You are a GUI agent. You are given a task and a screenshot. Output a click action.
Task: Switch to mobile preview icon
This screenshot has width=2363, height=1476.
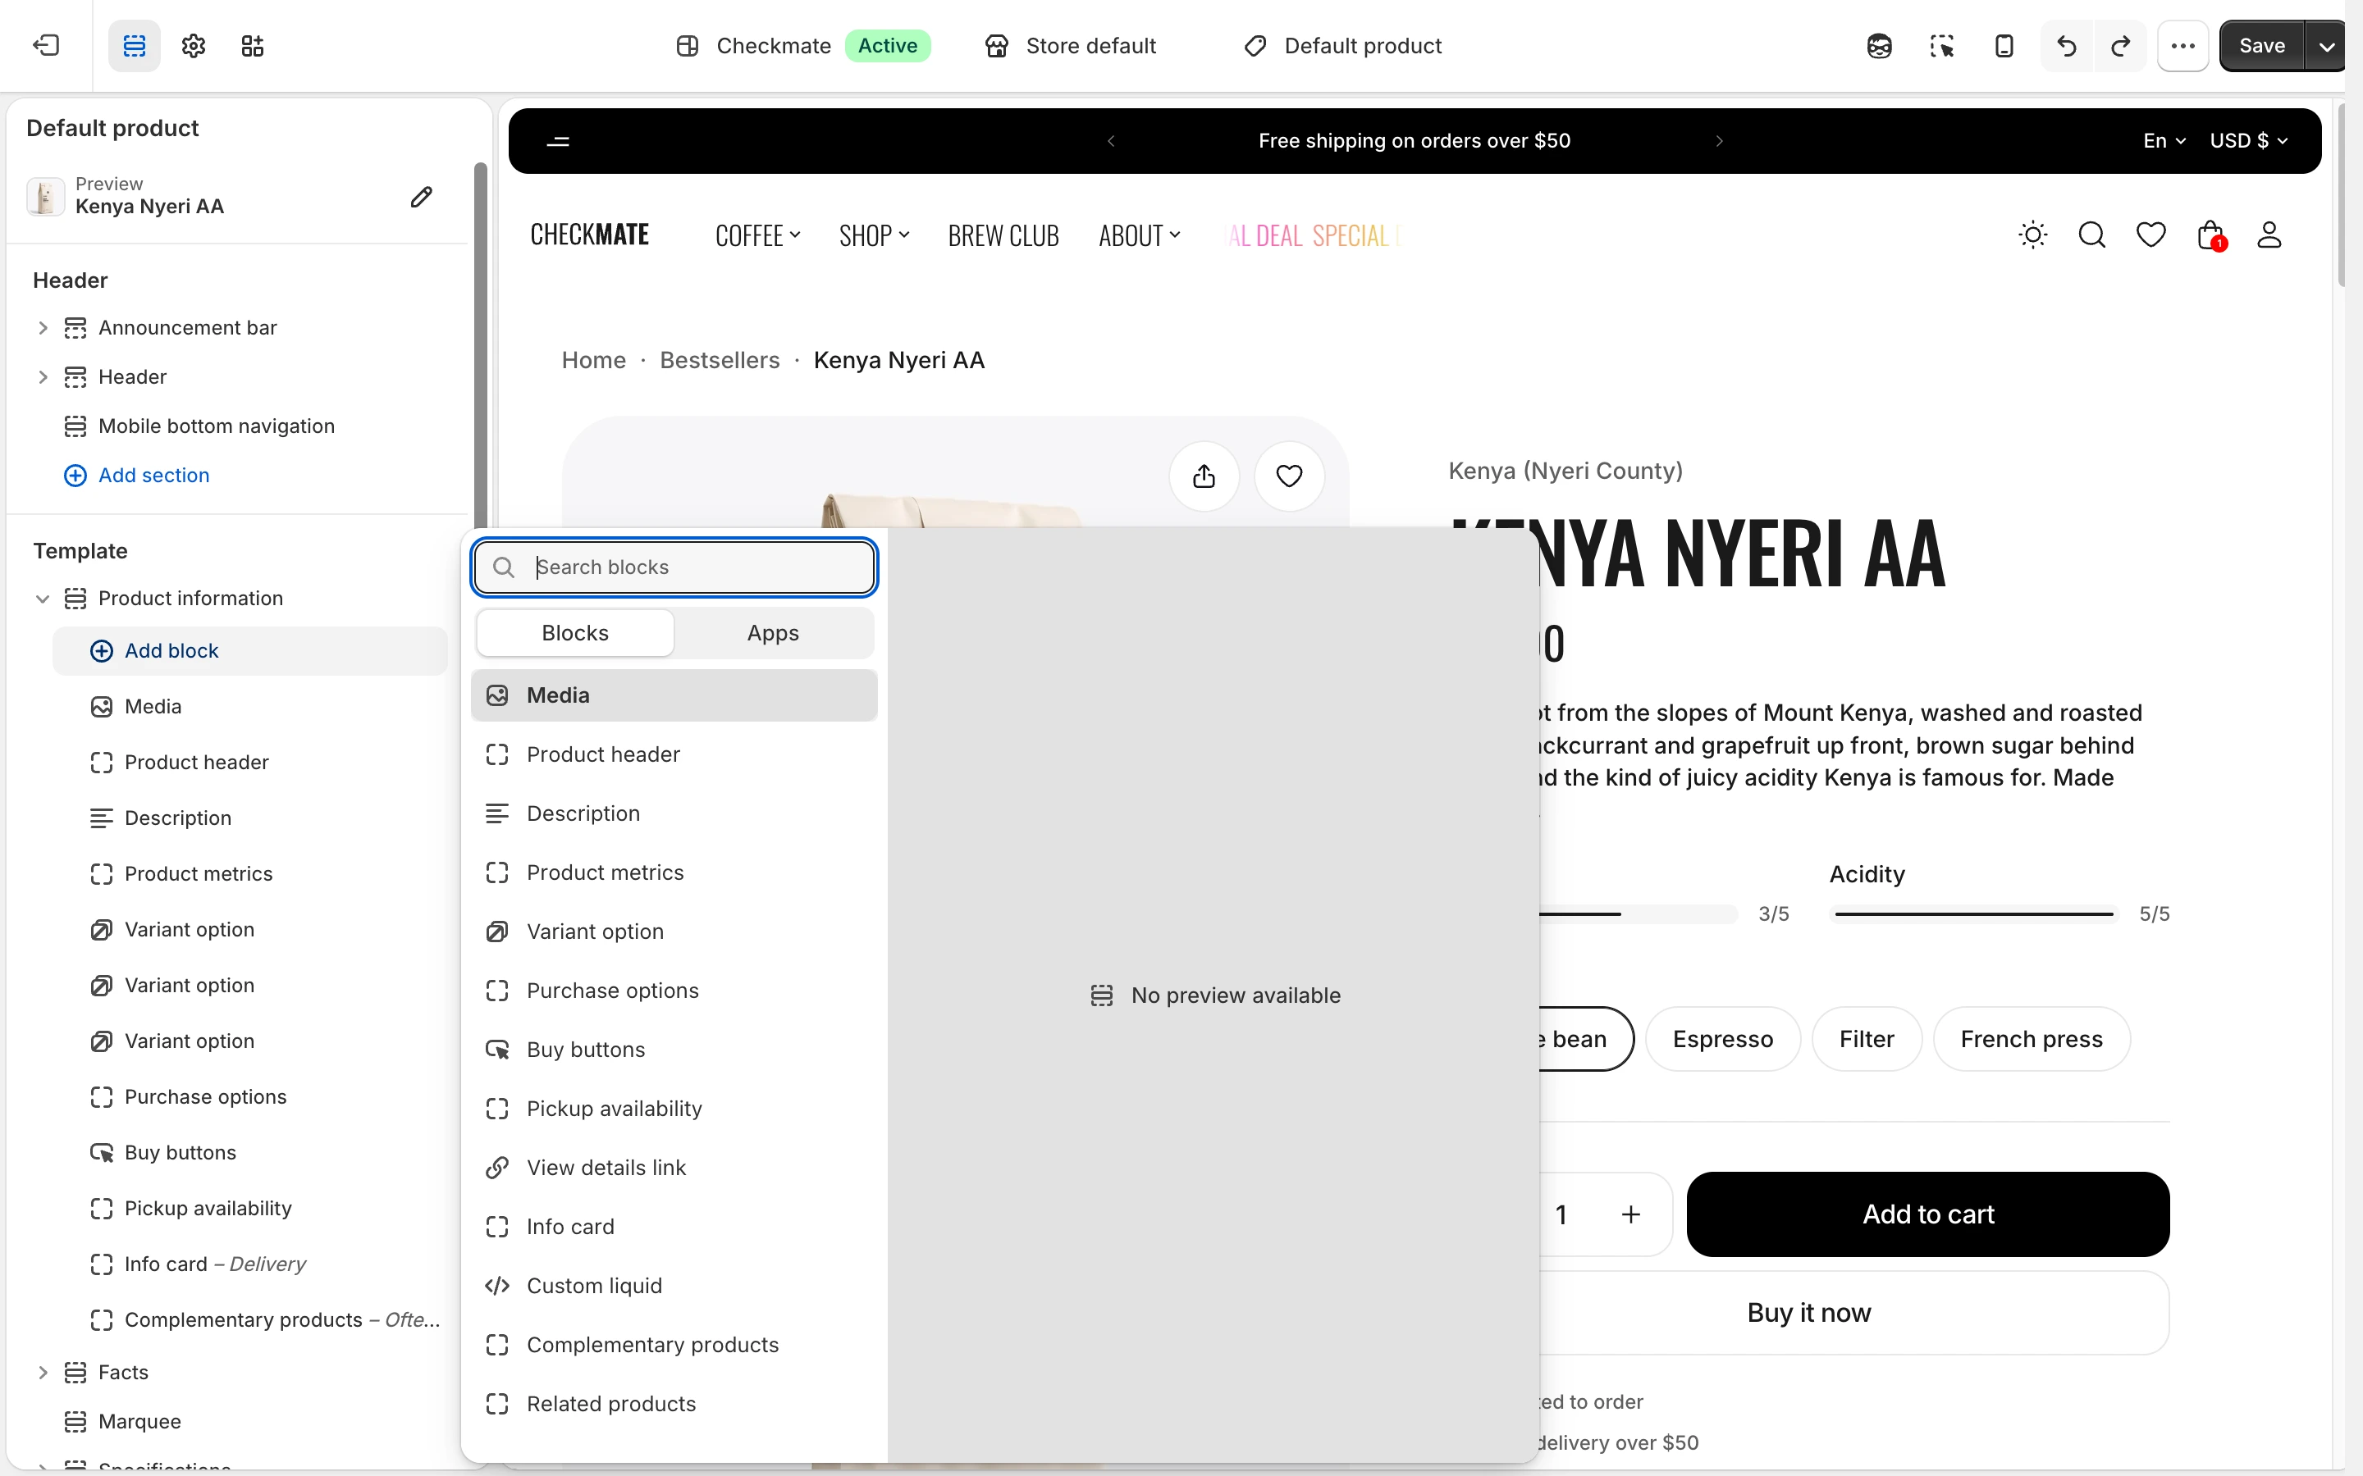tap(2004, 46)
